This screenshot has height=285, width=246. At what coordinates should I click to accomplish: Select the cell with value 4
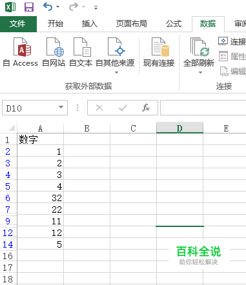[40, 186]
